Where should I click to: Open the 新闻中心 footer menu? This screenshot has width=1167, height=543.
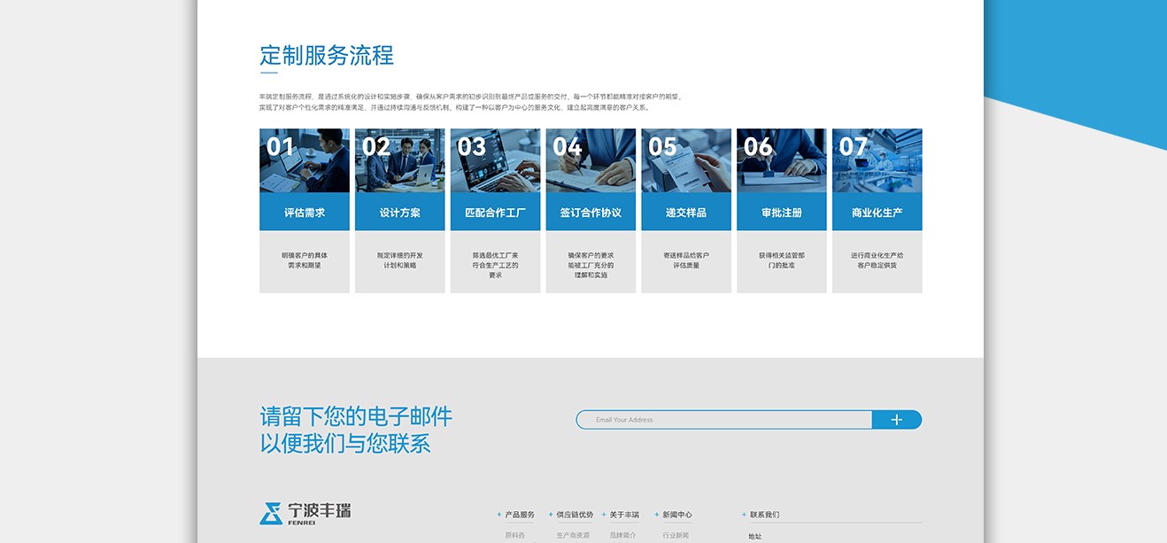point(677,515)
